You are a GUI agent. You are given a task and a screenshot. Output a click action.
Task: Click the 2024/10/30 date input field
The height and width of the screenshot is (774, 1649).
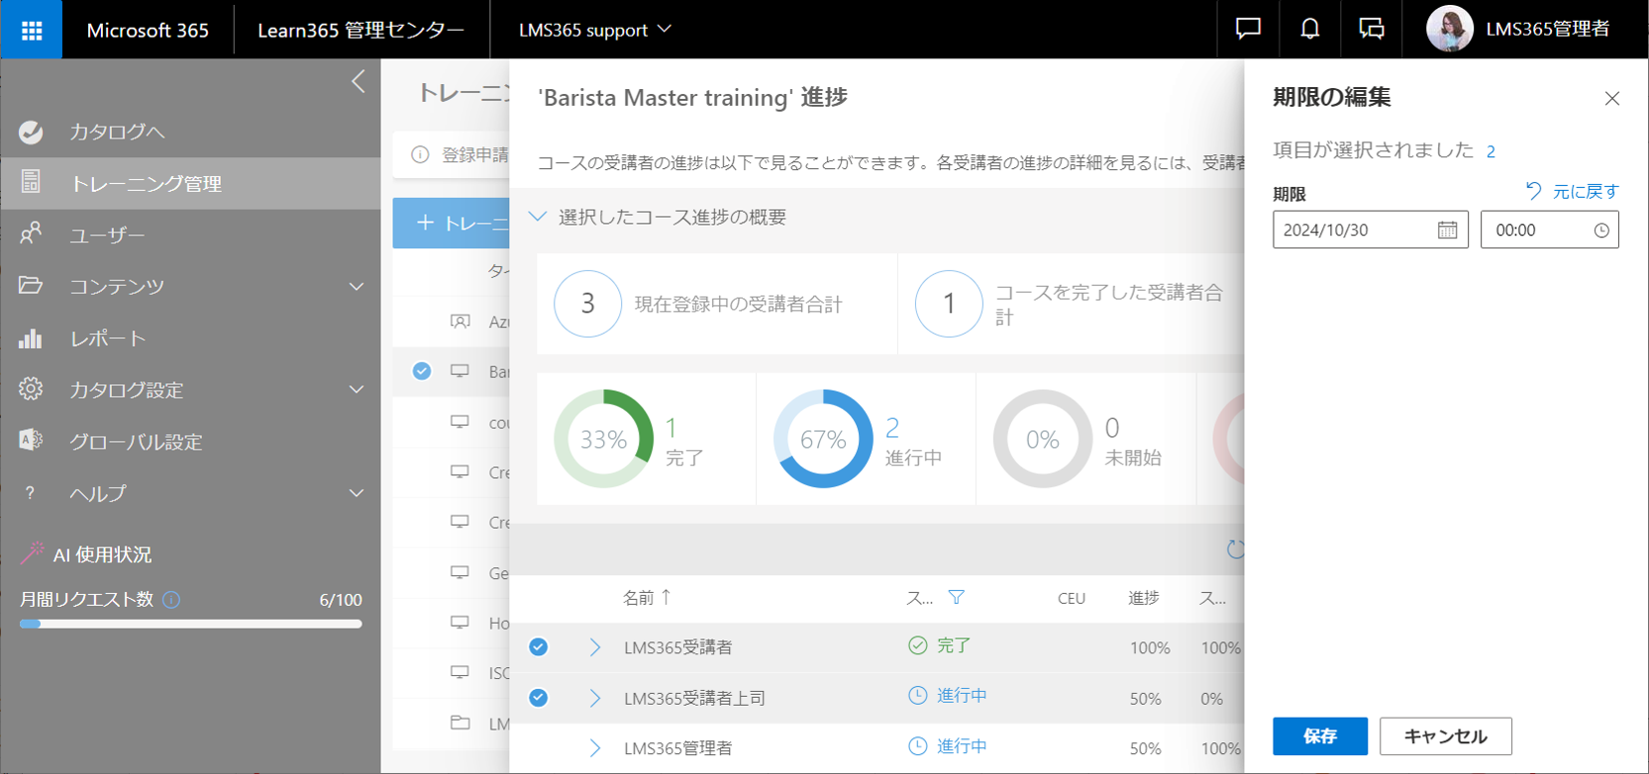(1370, 230)
